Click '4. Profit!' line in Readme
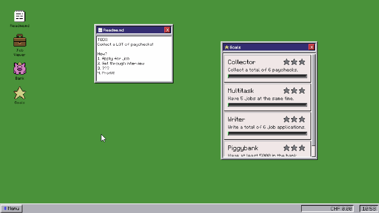 106,73
